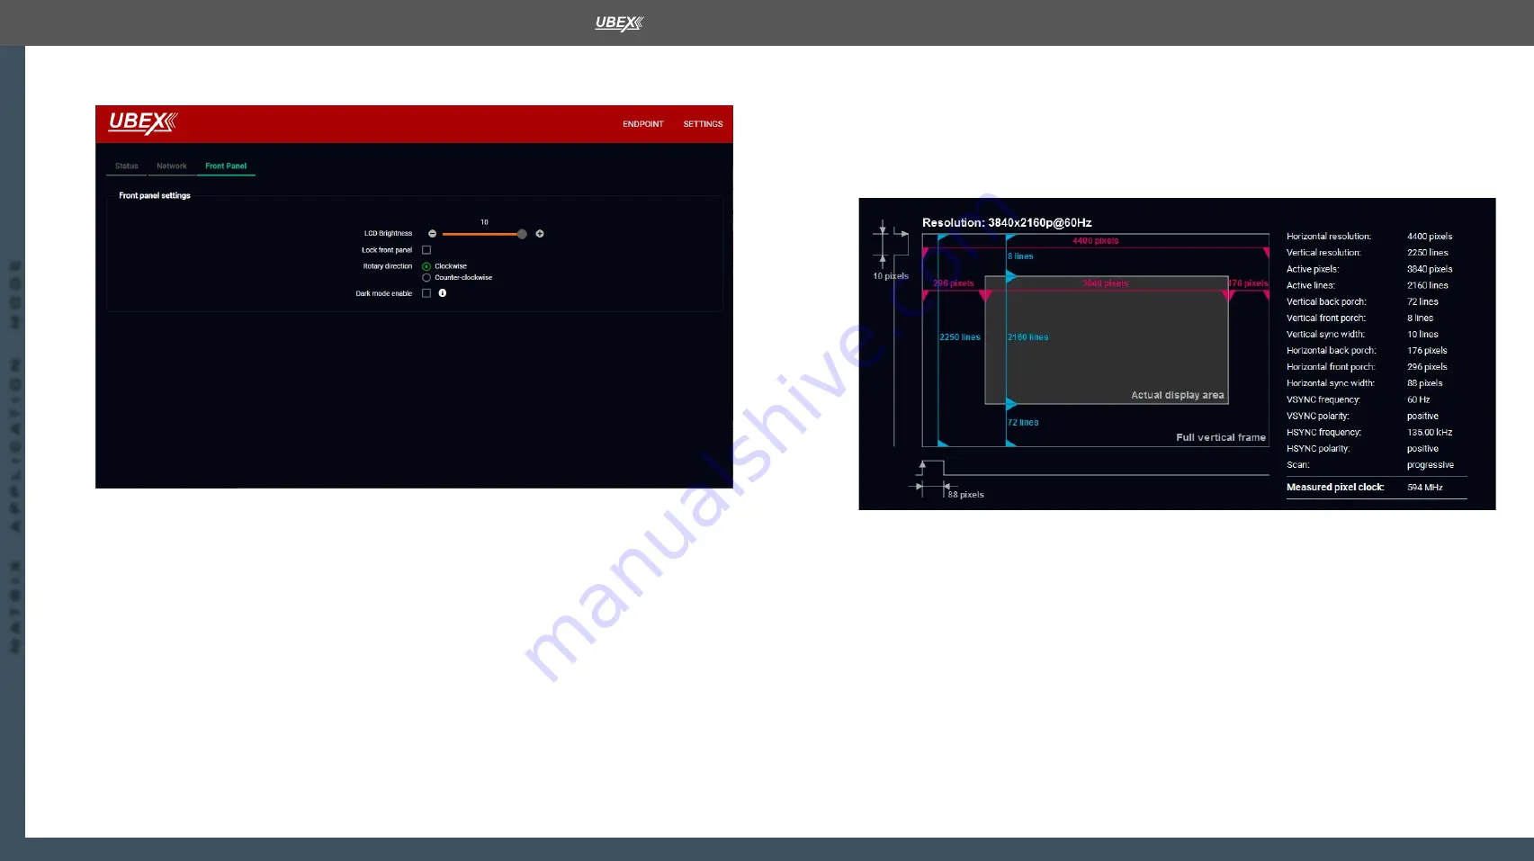Click the Front panel settings heading
The height and width of the screenshot is (861, 1534).
coord(155,195)
